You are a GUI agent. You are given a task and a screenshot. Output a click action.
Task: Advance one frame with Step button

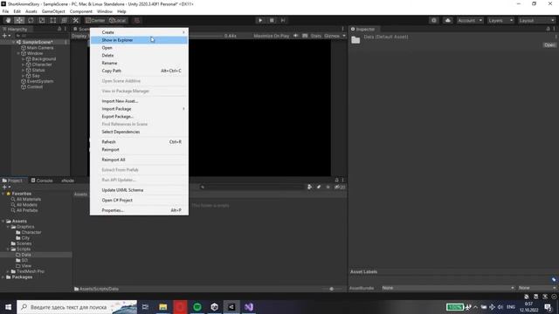(x=283, y=20)
